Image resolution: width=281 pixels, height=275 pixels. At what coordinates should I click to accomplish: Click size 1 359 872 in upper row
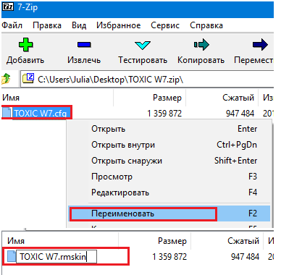point(164,113)
